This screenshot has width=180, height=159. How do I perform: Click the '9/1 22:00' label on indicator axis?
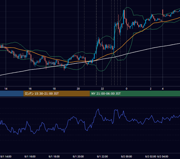click(102, 156)
